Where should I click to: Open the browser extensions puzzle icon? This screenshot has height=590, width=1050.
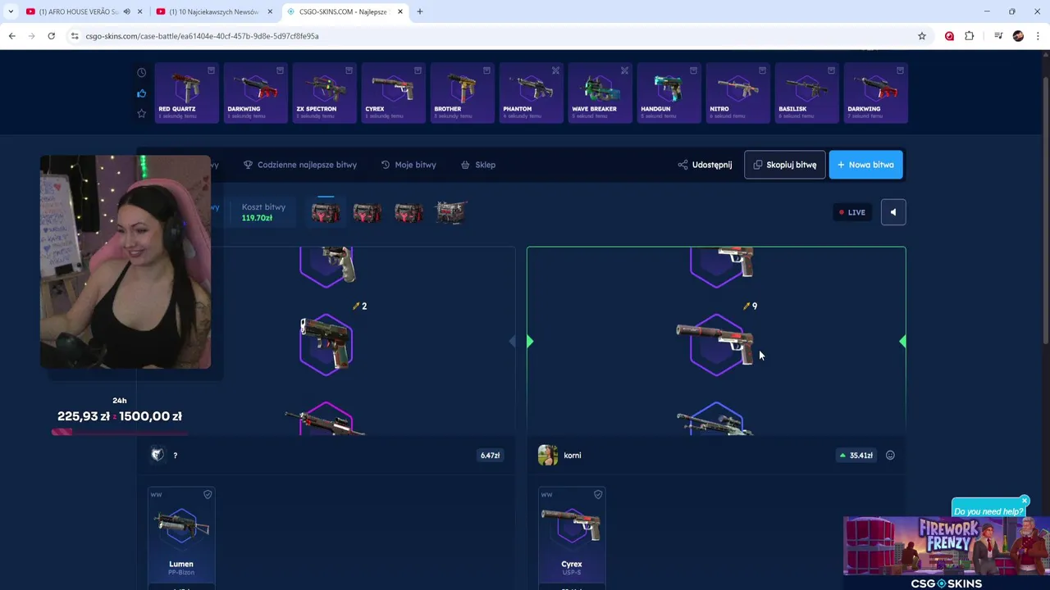click(969, 36)
